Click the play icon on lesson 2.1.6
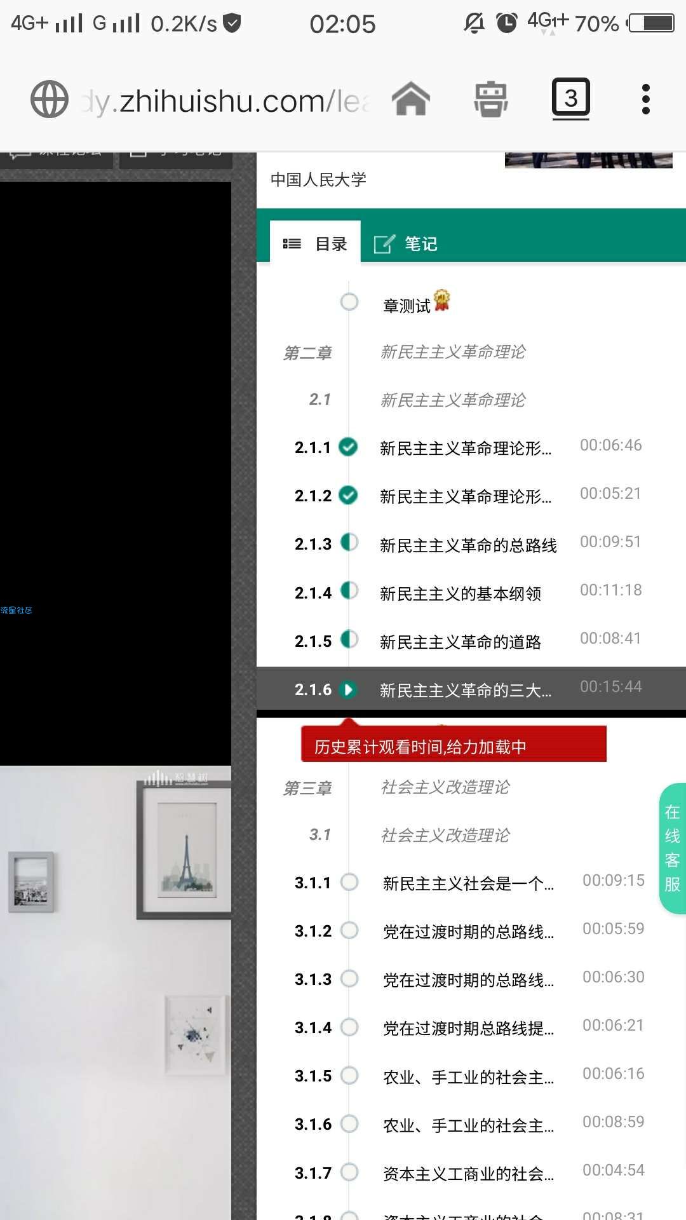The width and height of the screenshot is (686, 1220). coord(348,689)
